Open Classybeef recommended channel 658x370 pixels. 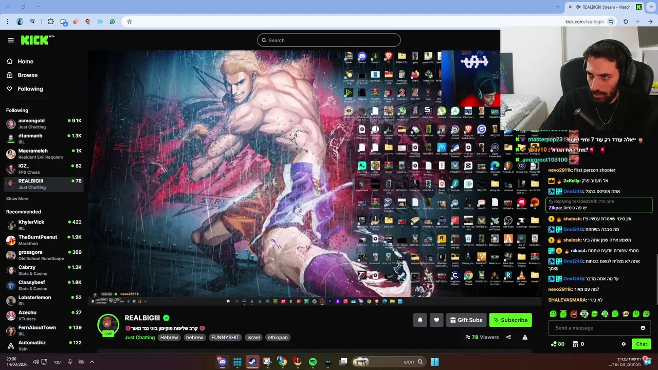pos(44,285)
